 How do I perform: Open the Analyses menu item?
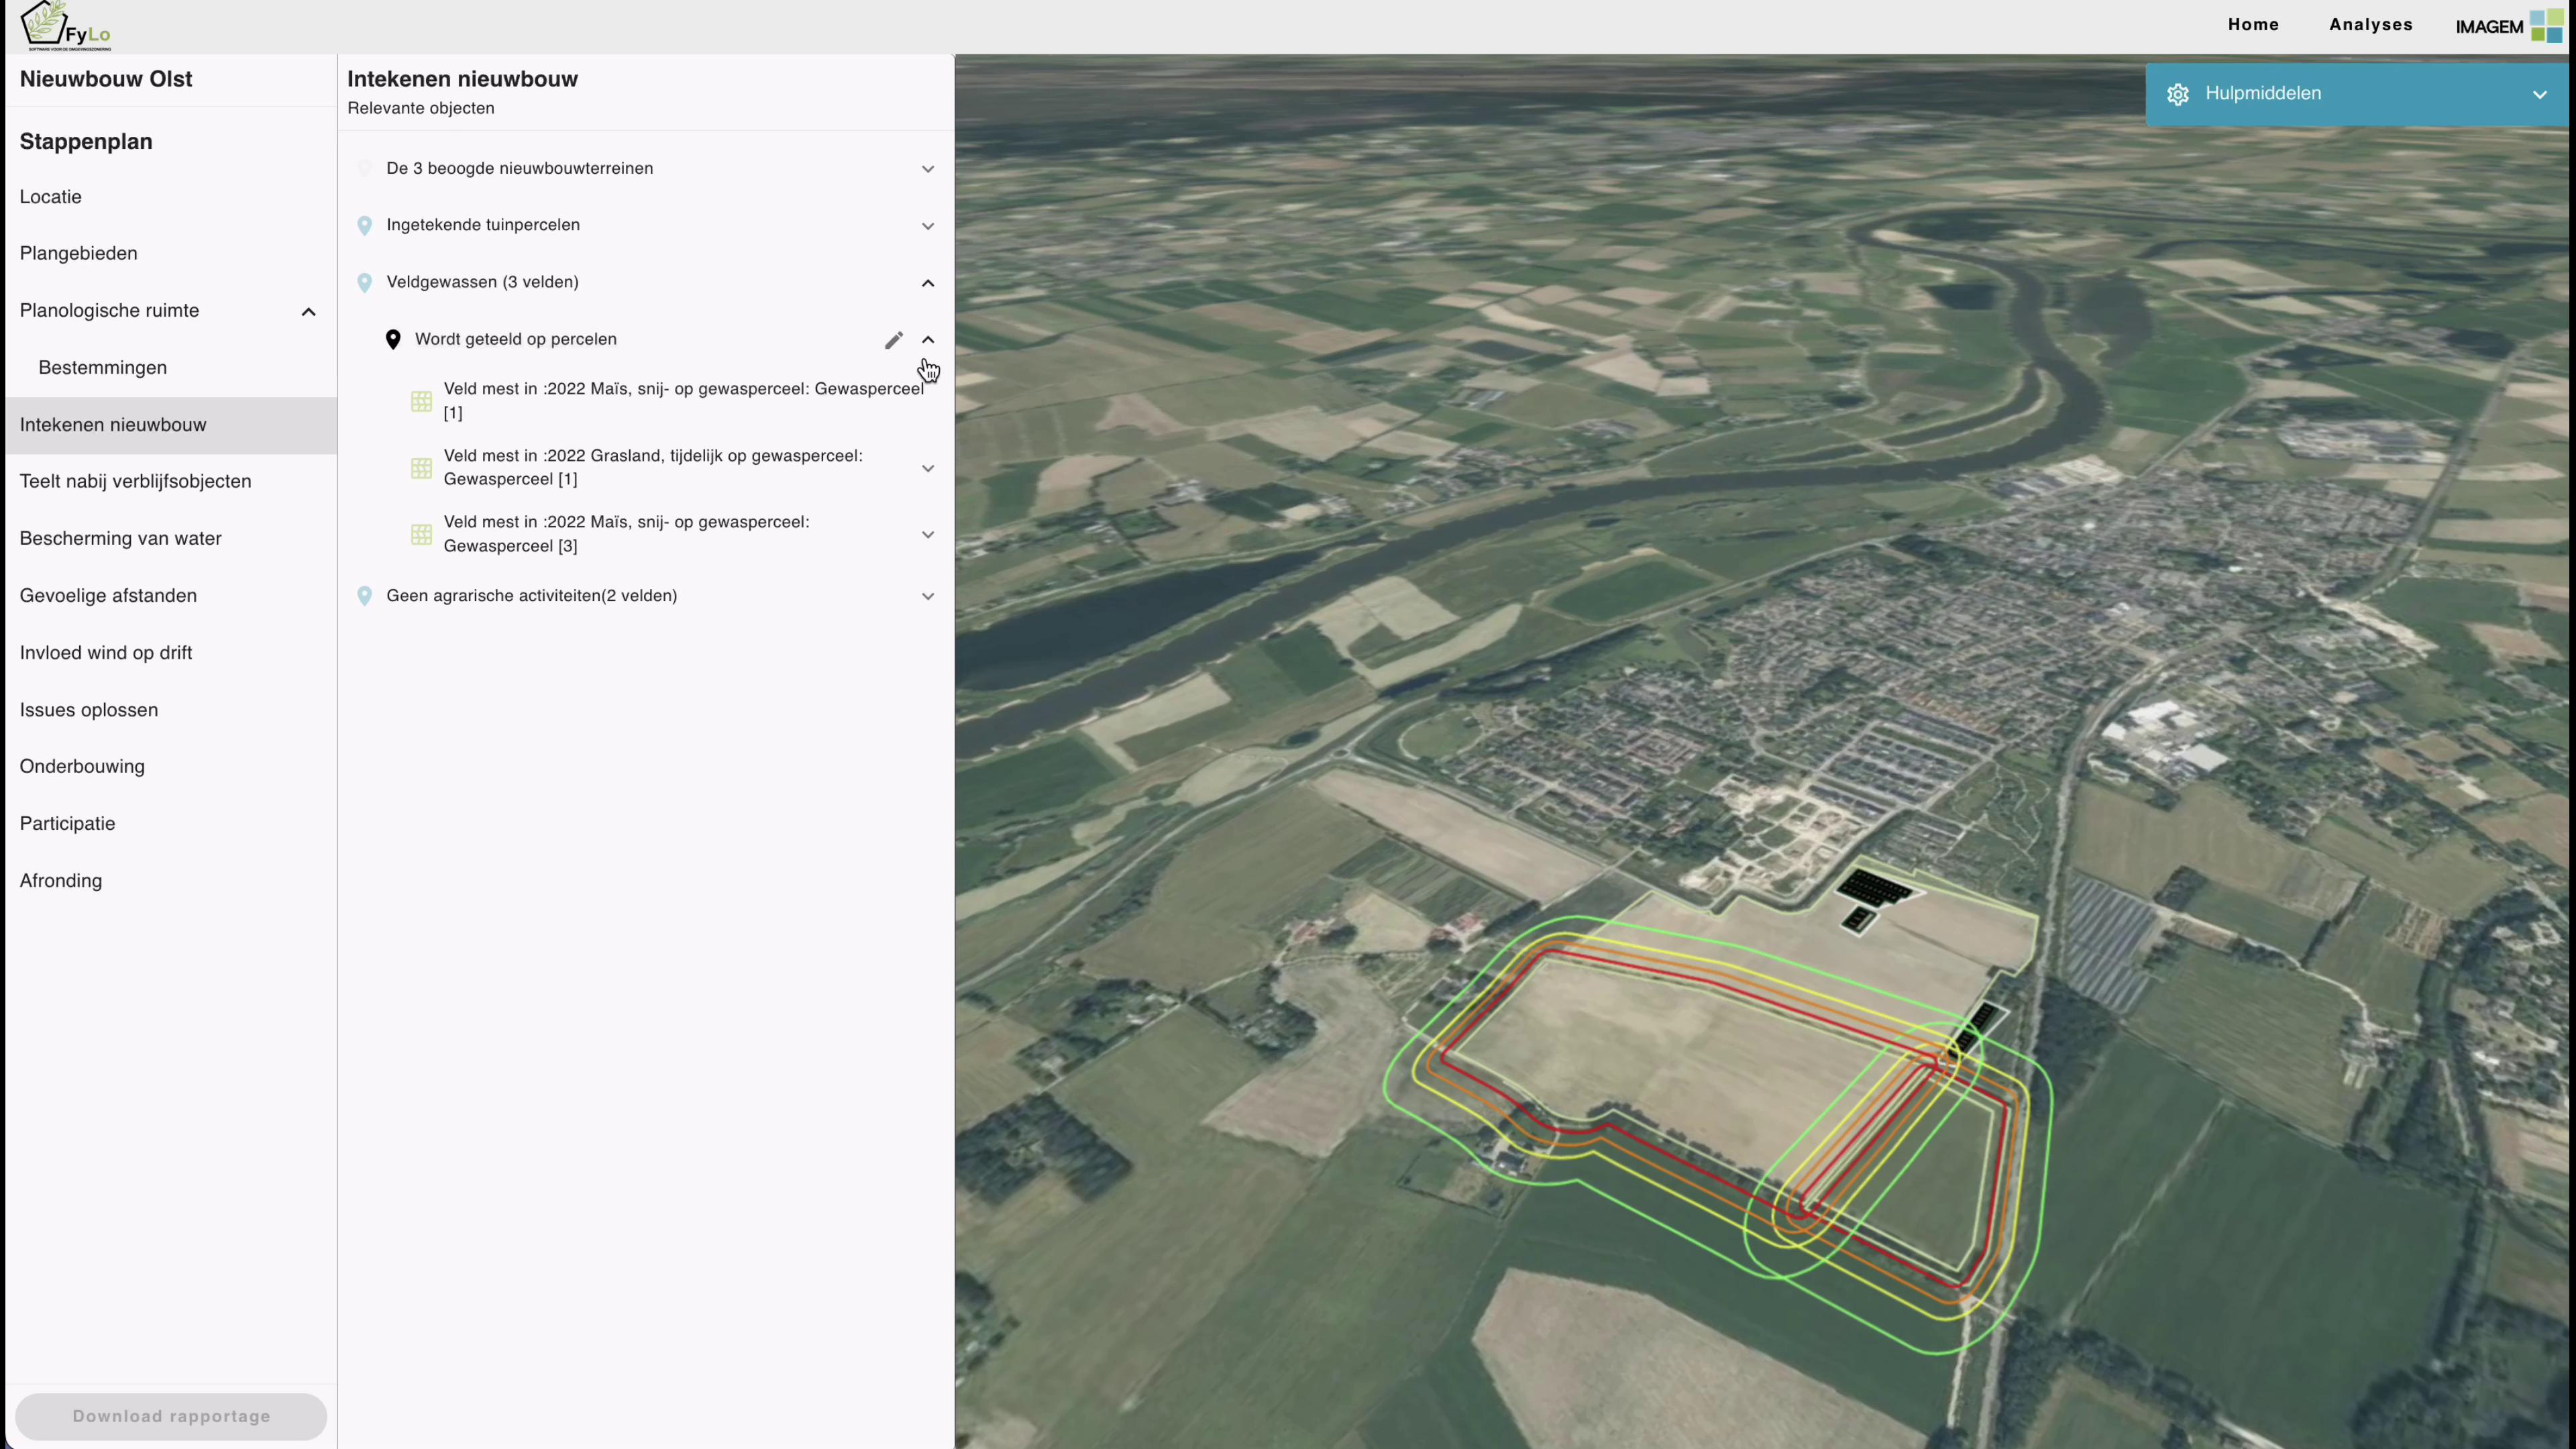click(x=2370, y=25)
